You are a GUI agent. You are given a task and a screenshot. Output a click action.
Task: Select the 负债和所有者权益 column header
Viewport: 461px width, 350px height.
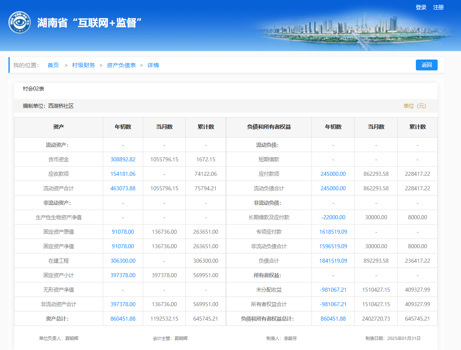click(x=269, y=127)
